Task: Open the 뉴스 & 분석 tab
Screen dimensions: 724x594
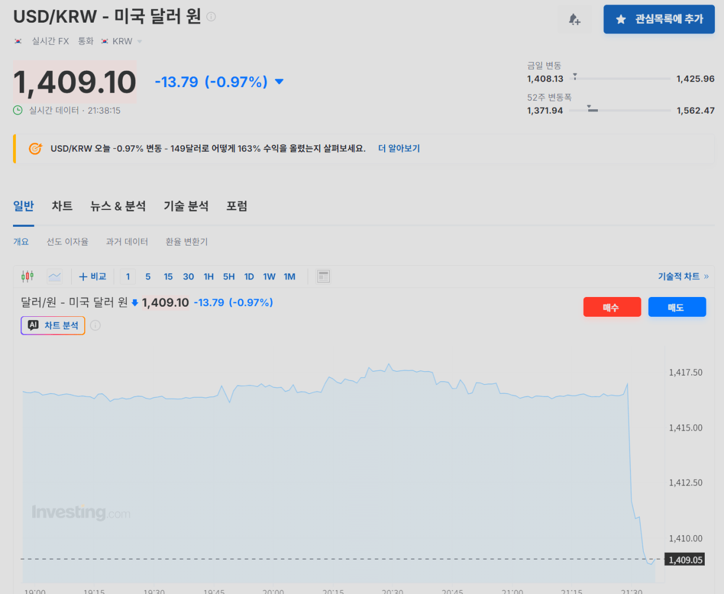Action: [118, 206]
